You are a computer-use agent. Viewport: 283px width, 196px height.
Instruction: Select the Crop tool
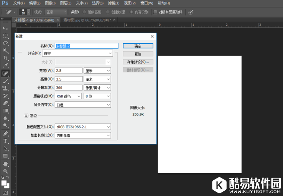coord(5,58)
